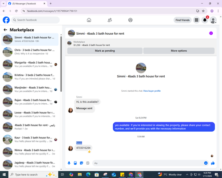This screenshot has height=178, width=222.
Task: Reload the page with browser refresh button
Action: [x=16, y=11]
